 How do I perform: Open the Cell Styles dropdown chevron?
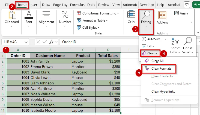[98, 27]
